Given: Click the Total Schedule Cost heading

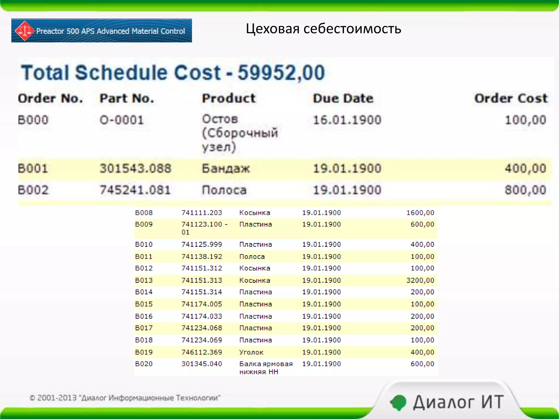Looking at the screenshot, I should coord(173,73).
